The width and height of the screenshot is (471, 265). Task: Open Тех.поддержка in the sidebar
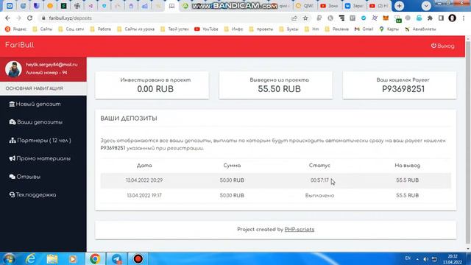[32, 194]
